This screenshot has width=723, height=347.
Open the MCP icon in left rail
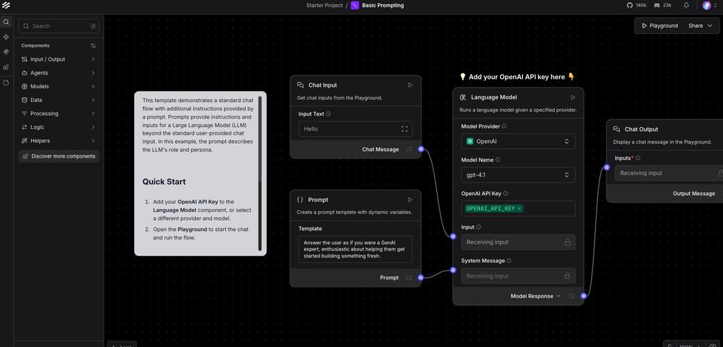6,52
